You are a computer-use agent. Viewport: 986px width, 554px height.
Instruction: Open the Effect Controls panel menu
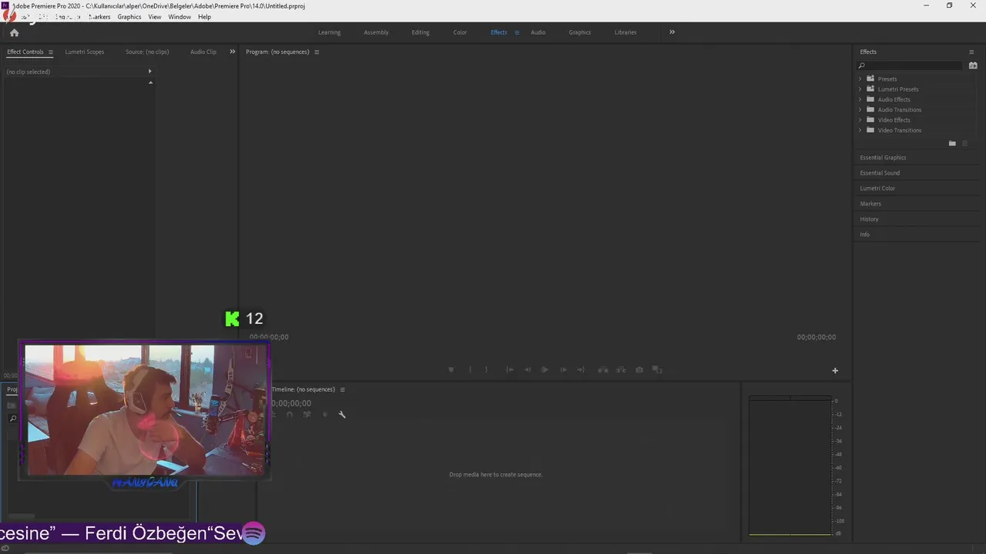point(51,52)
